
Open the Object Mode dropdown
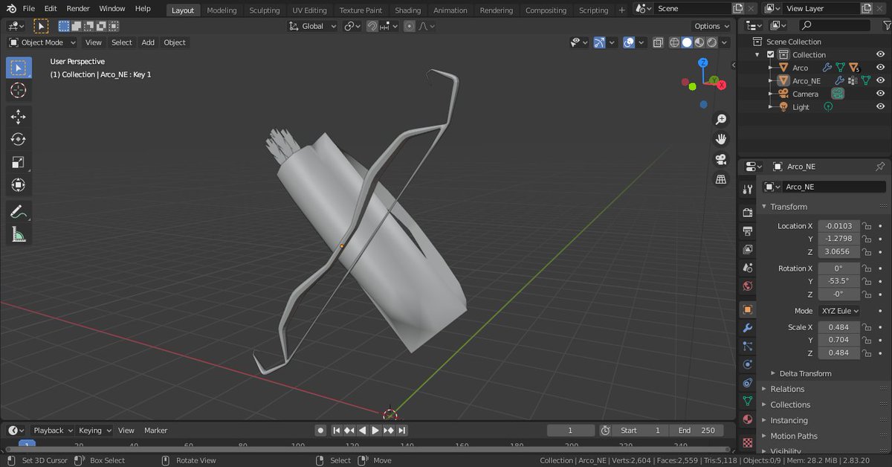tap(42, 42)
